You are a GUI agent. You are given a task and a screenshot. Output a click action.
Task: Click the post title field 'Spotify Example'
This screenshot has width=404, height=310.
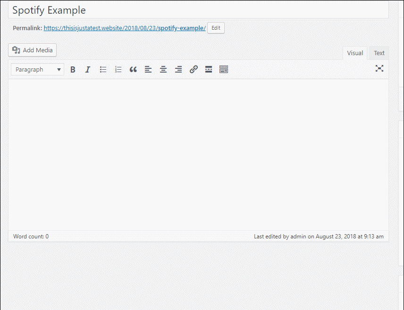coord(198,10)
